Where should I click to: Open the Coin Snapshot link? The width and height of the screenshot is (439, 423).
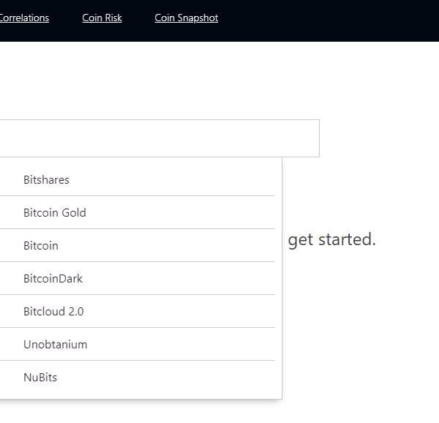tap(186, 18)
